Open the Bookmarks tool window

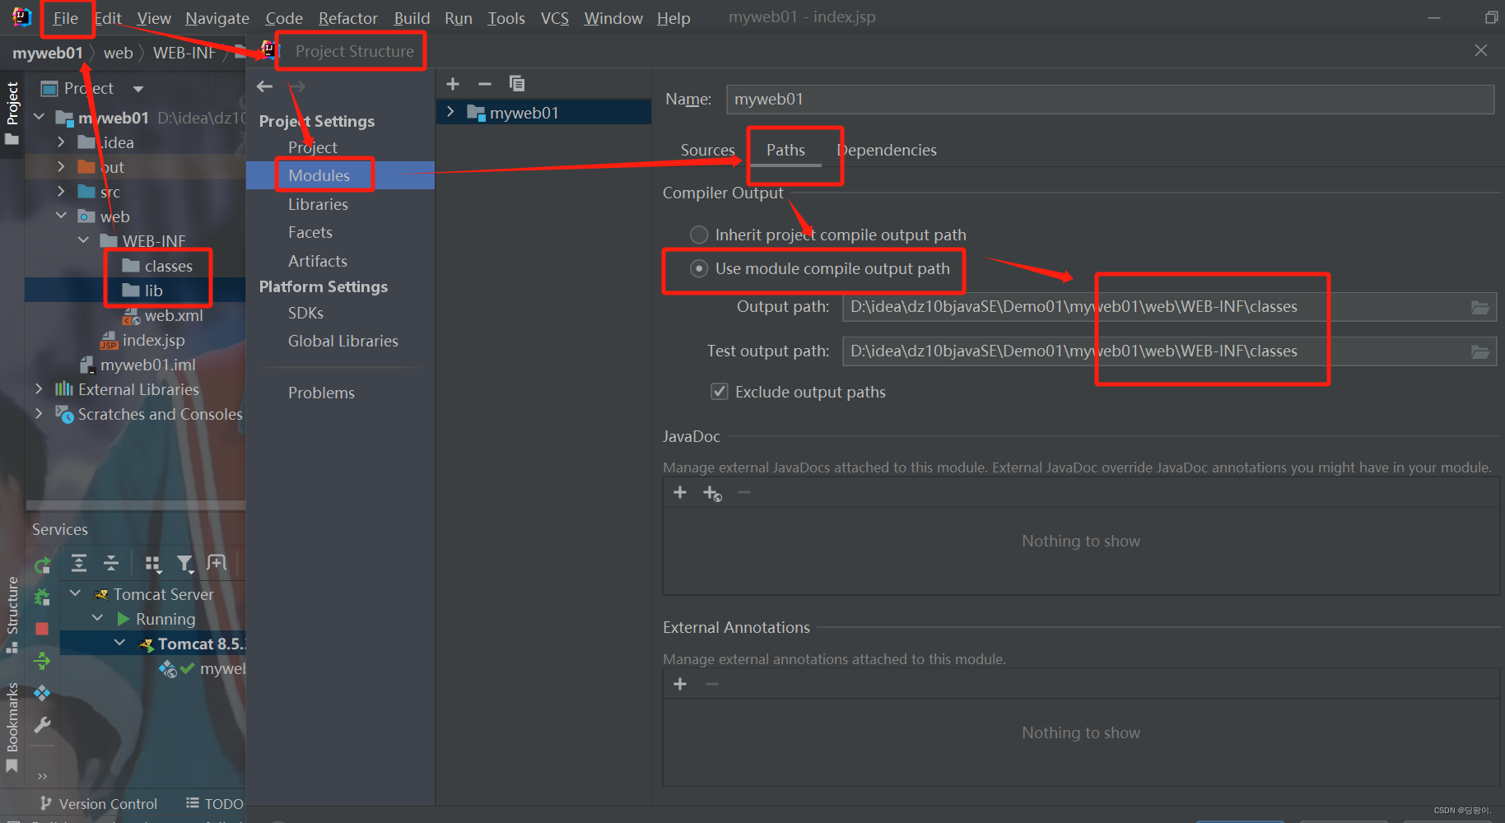pos(12,727)
